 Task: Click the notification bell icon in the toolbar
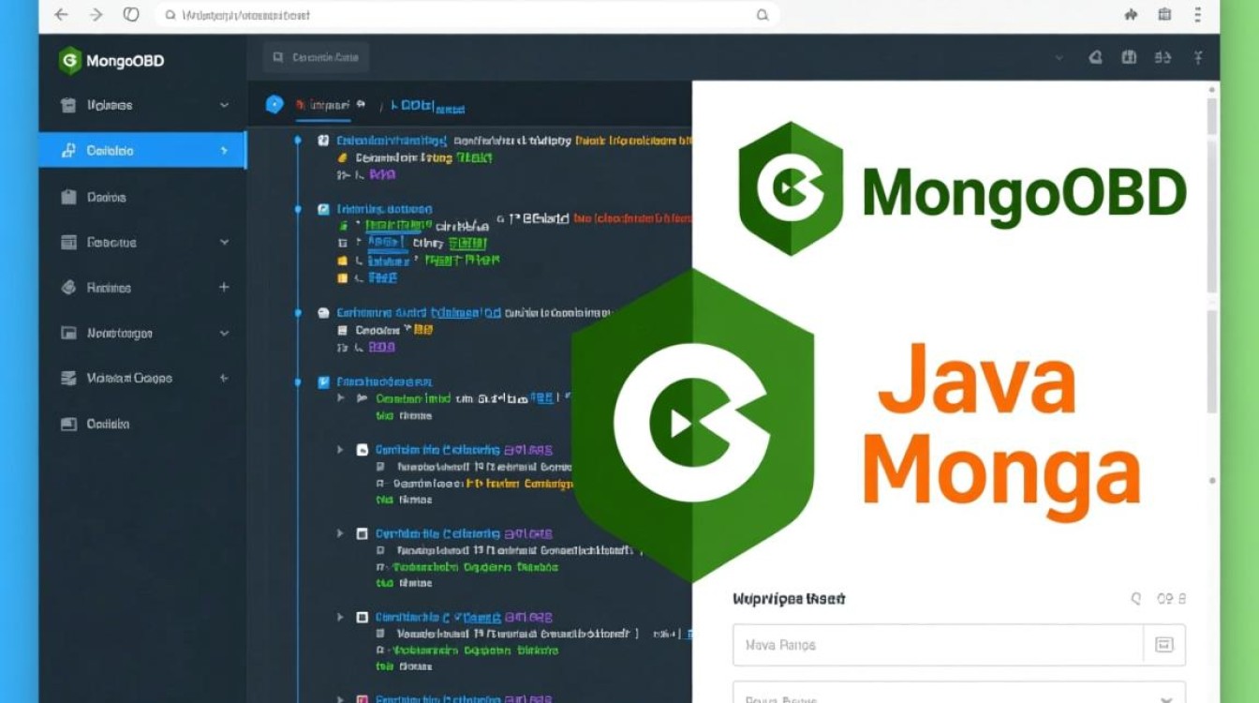pos(1094,57)
